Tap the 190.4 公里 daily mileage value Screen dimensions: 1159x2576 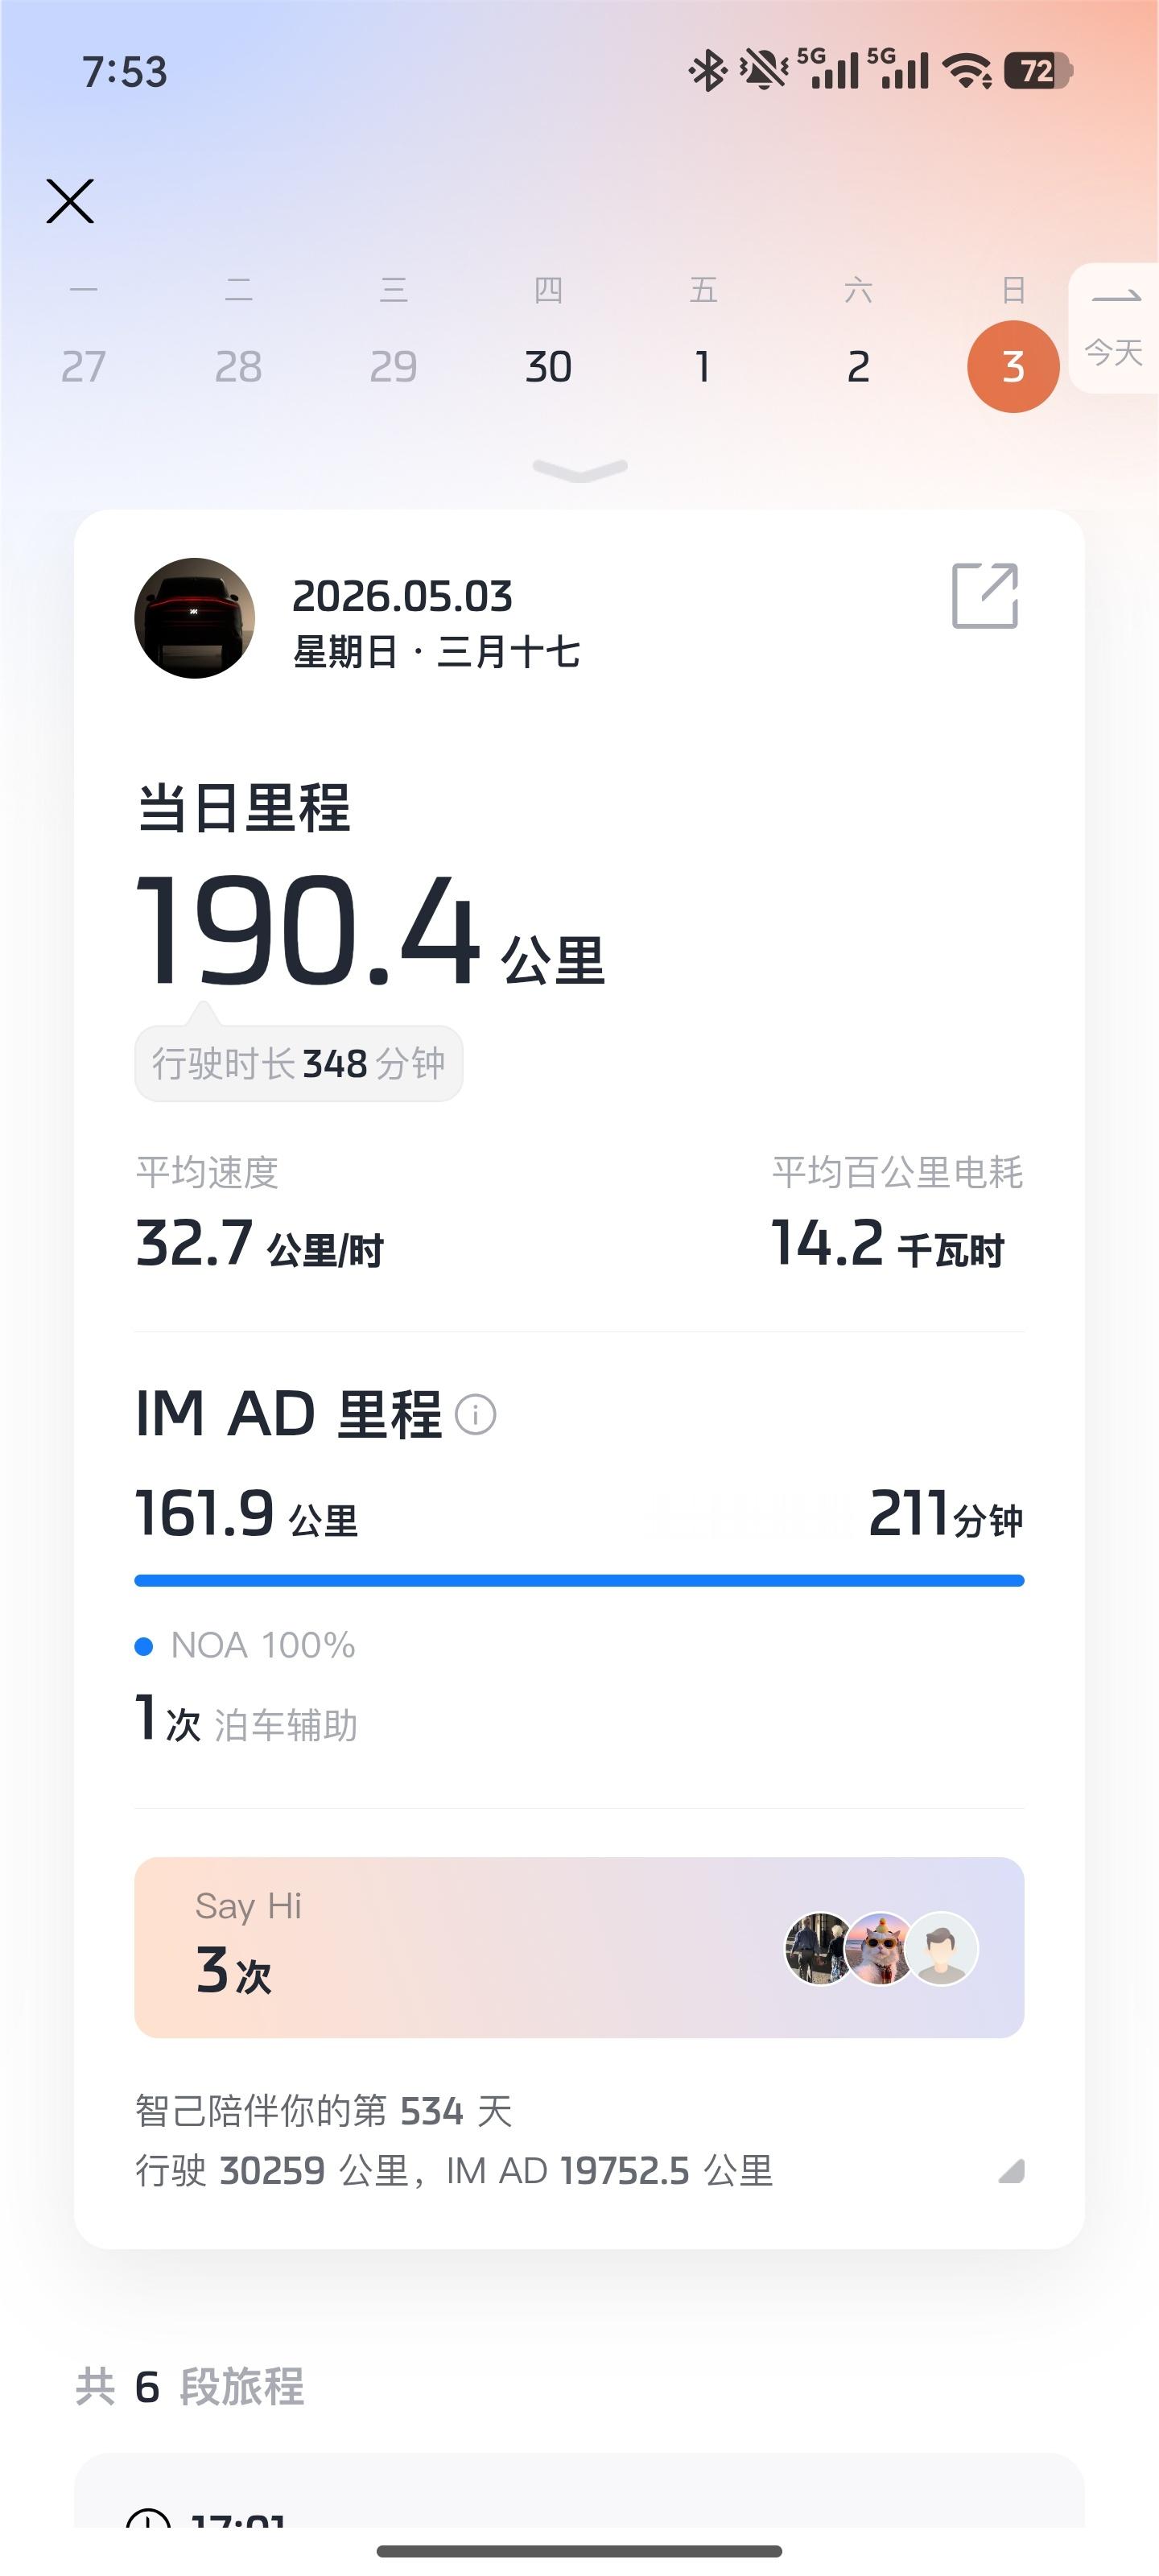pos(370,932)
